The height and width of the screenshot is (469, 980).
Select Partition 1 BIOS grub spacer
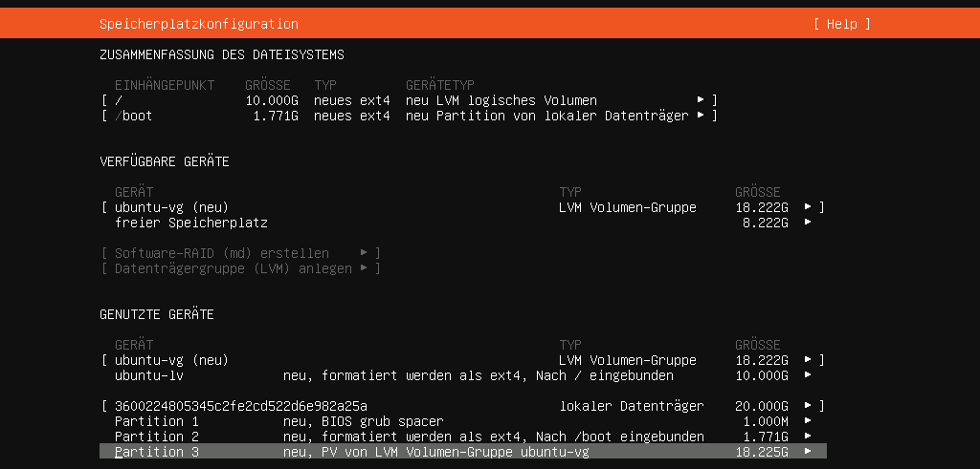(462, 421)
